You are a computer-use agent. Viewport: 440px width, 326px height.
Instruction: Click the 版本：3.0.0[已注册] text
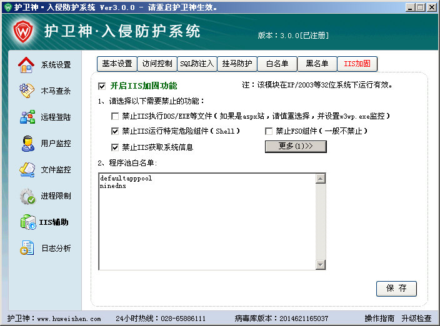click(x=293, y=36)
